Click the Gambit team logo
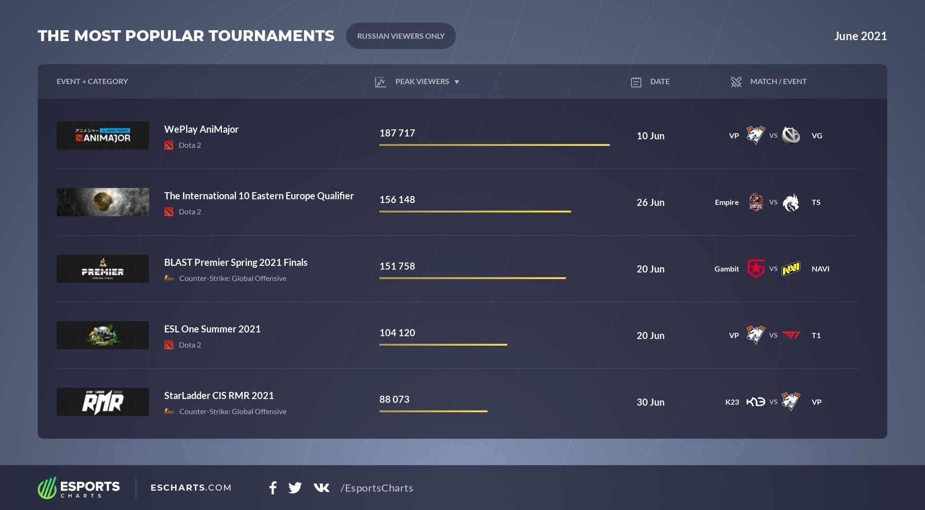Image resolution: width=925 pixels, height=510 pixels. [x=756, y=269]
